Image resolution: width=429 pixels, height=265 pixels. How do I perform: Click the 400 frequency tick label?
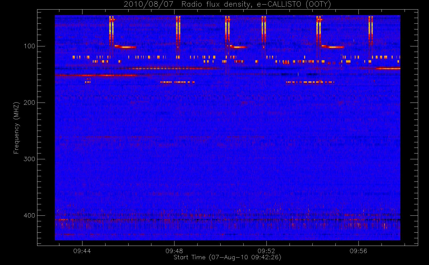tap(29, 215)
